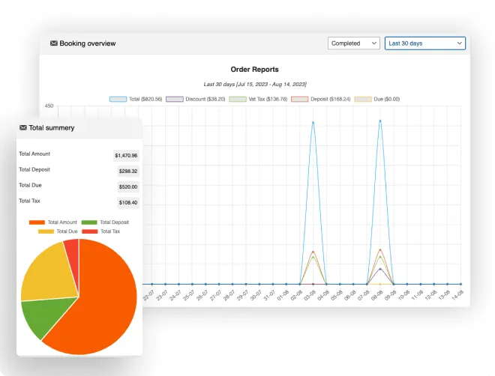This screenshot has width=495, height=376.
Task: Toggle the Total ($820.56) legend item
Action: pos(136,99)
